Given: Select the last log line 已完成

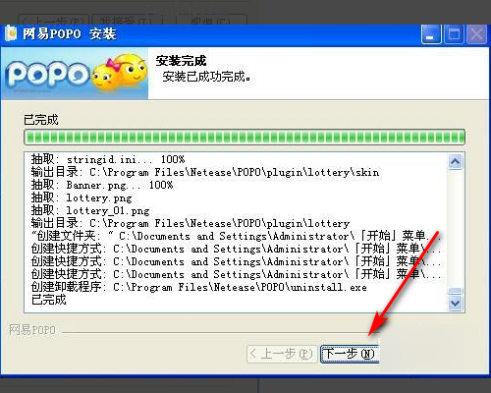Looking at the screenshot, I should point(49,300).
